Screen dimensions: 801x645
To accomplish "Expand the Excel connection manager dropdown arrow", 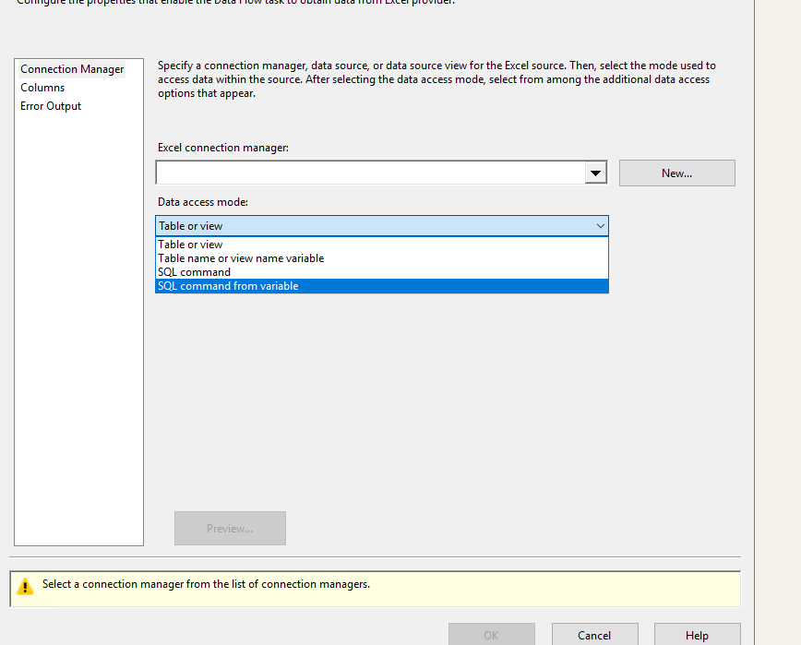I will [x=595, y=173].
